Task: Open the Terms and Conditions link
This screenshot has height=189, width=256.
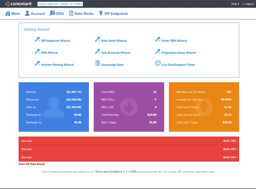Action: point(108,171)
